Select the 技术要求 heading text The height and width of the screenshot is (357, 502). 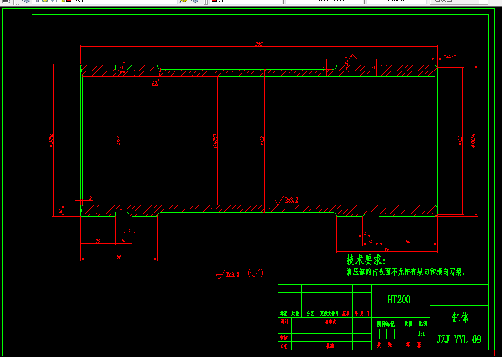(367, 260)
